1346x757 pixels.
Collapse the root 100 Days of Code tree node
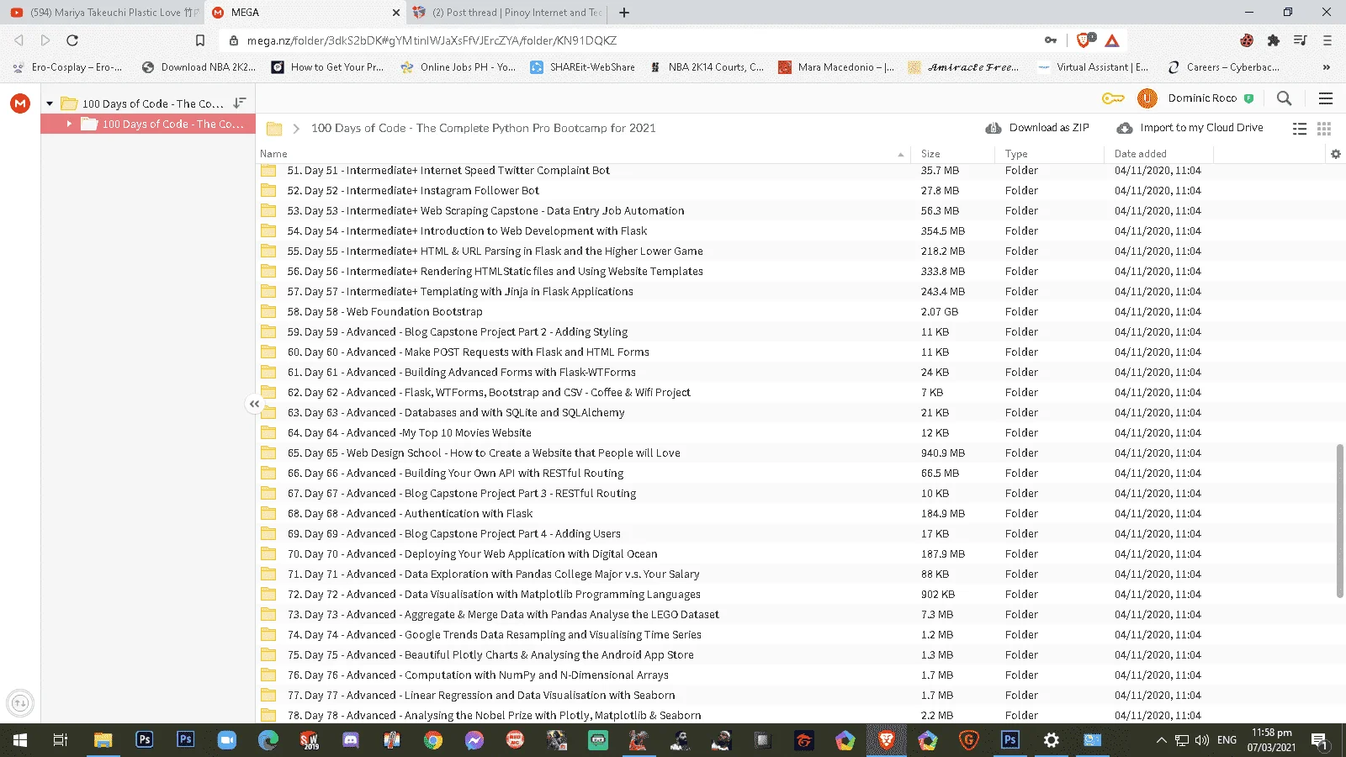click(x=50, y=103)
